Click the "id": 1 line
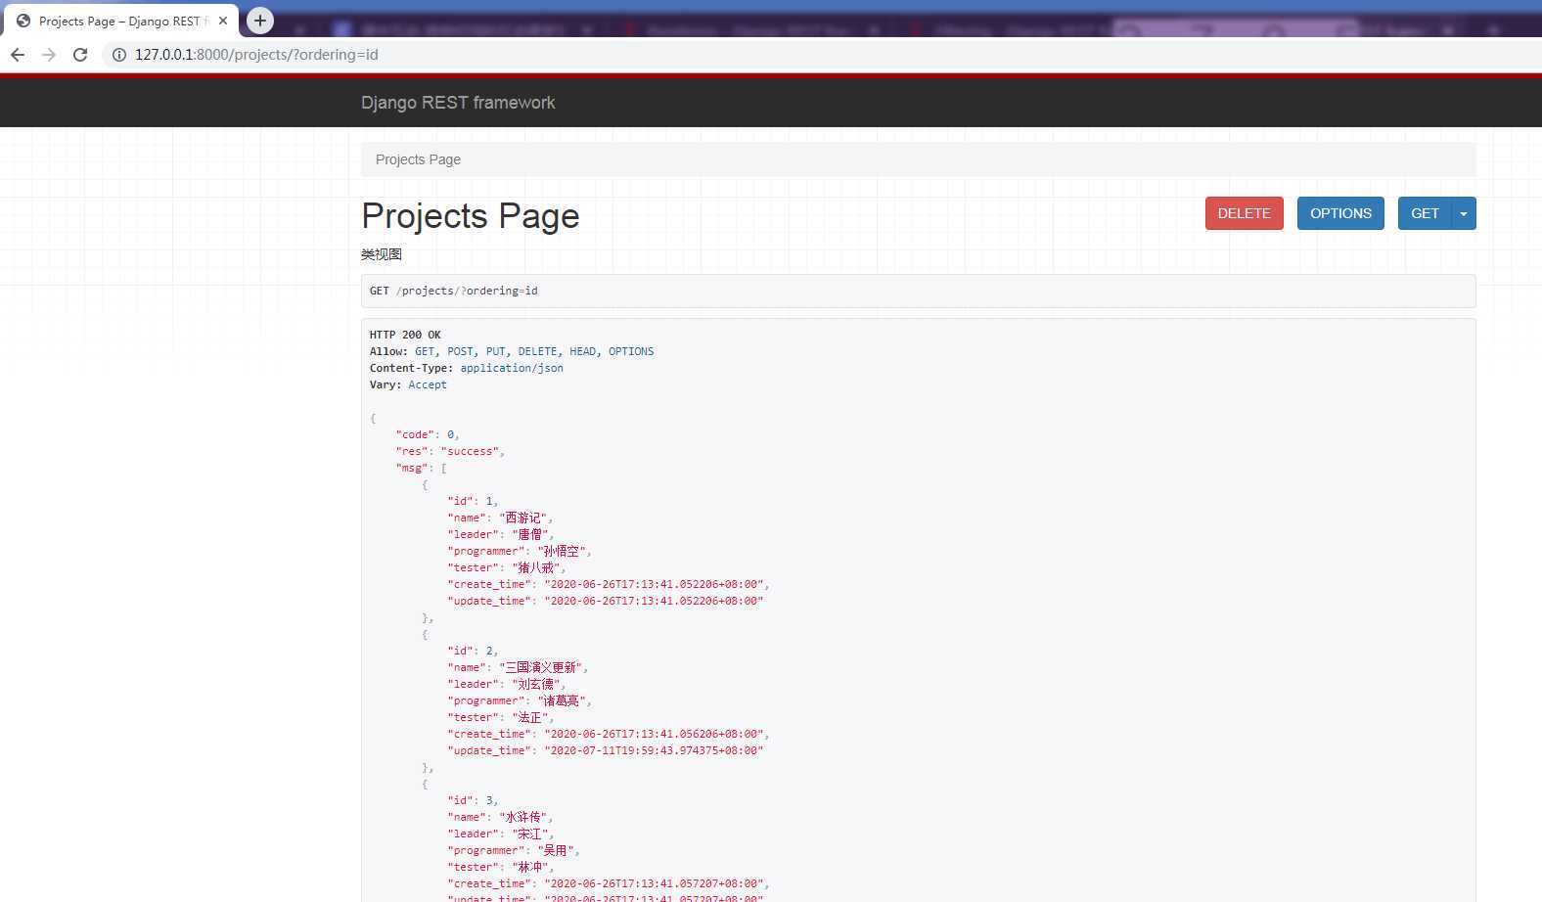 (473, 501)
